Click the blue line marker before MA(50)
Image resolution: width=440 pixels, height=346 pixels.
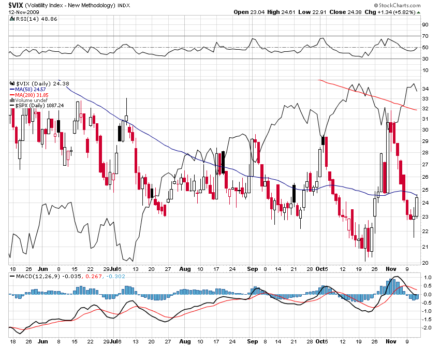pos(12,89)
